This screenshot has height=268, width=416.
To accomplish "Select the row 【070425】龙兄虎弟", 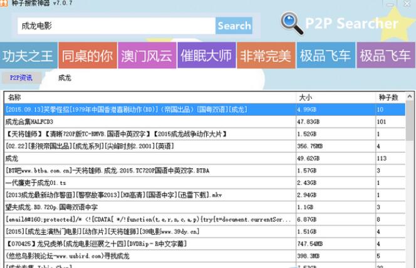I will [205, 244].
